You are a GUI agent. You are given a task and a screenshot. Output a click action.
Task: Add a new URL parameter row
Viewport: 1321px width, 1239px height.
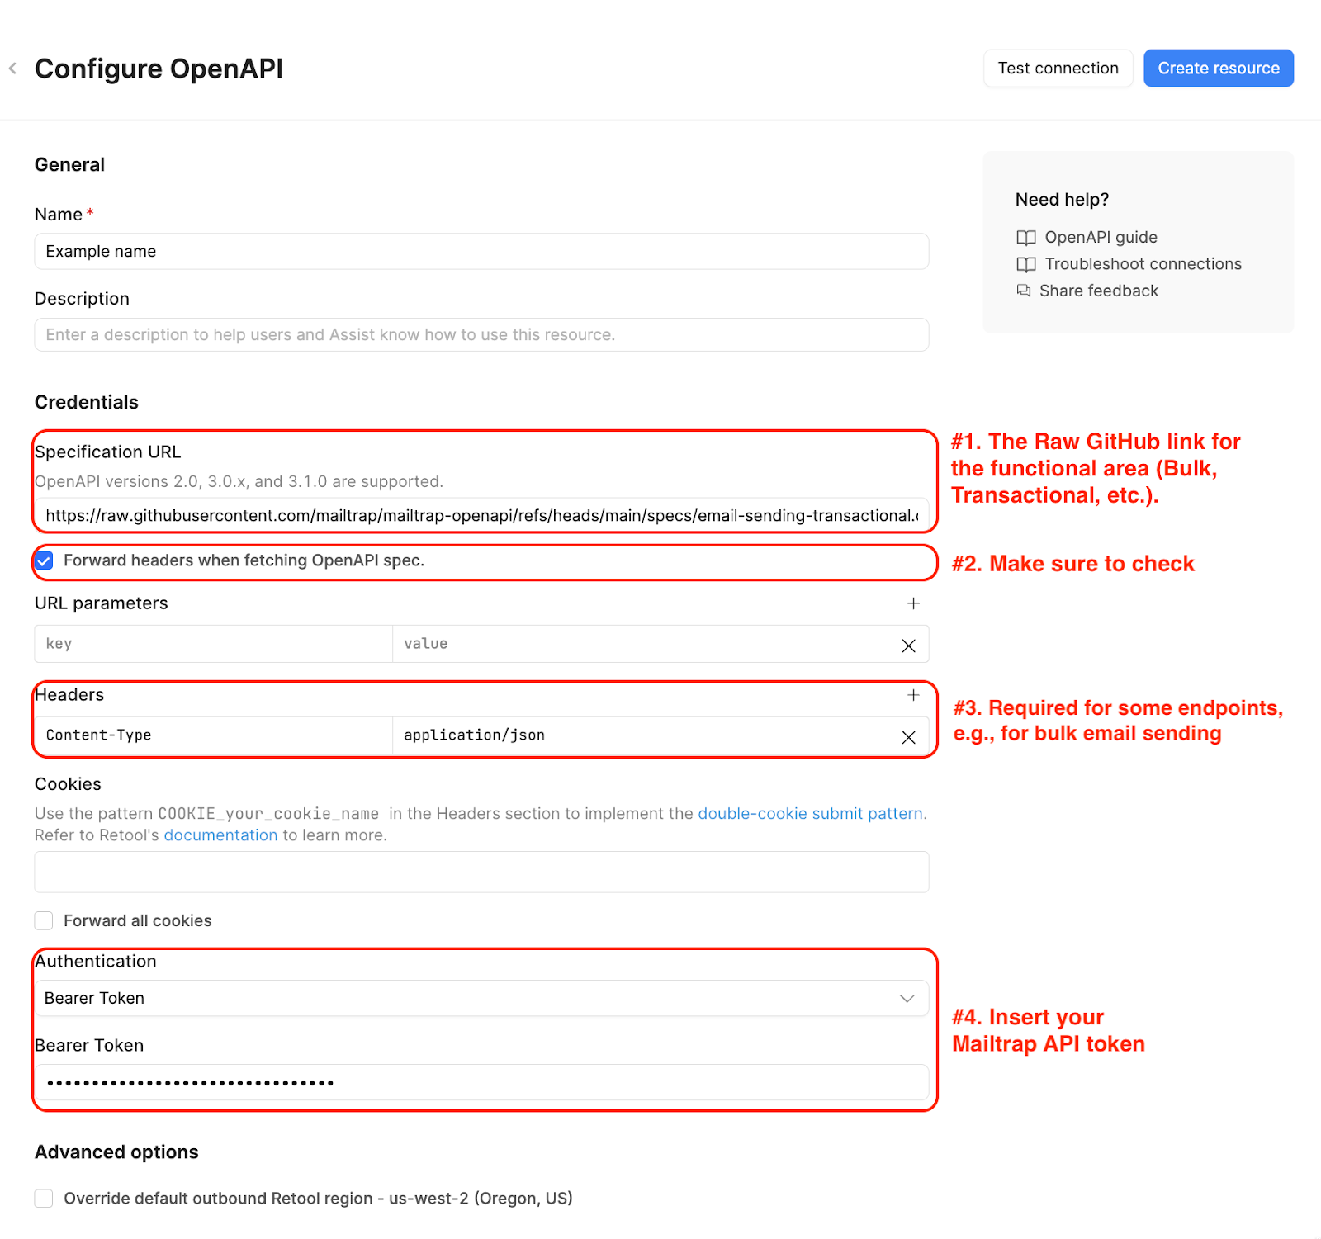click(913, 603)
